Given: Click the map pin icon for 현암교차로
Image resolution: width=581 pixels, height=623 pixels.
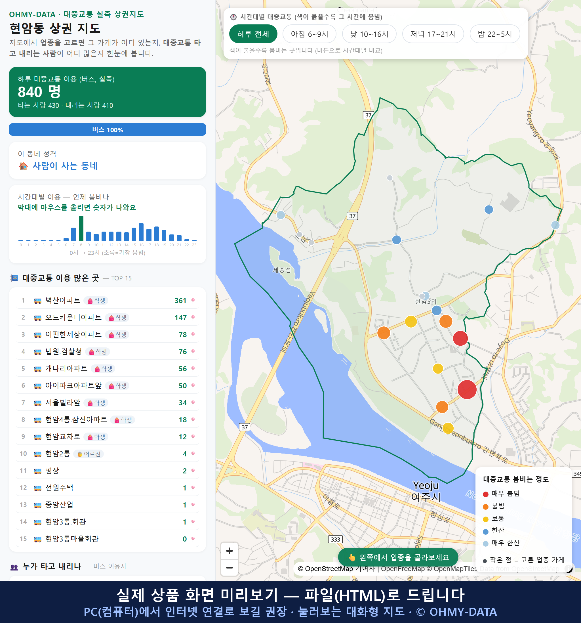Looking at the screenshot, I should pos(193,437).
